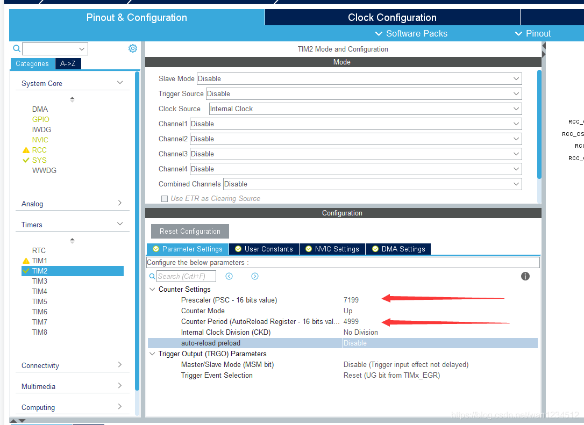Image resolution: width=584 pixels, height=425 pixels.
Task: Go to next search result arrow
Action: [255, 276]
